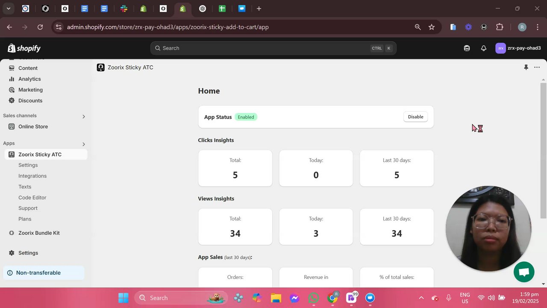This screenshot has height=308, width=547.
Task: Click the browser address bar URL
Action: tap(168, 27)
